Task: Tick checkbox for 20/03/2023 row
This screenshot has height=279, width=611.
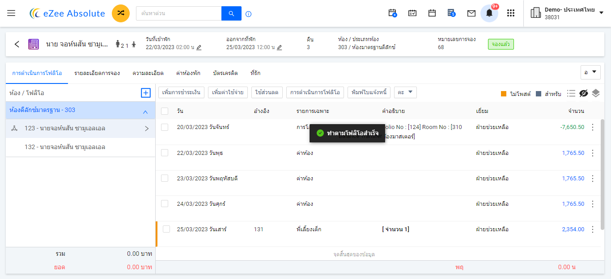Action: pyautogui.click(x=165, y=127)
